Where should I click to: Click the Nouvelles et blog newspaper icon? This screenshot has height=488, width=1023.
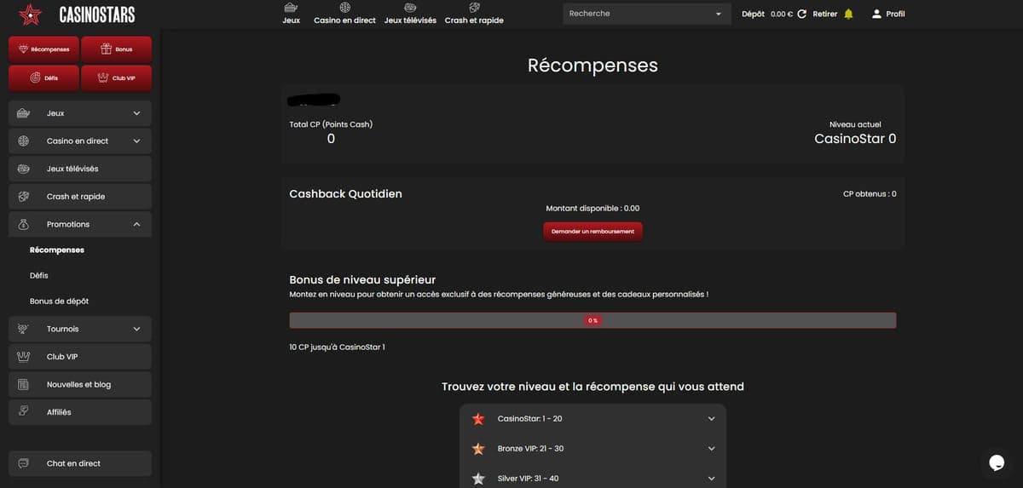[24, 384]
